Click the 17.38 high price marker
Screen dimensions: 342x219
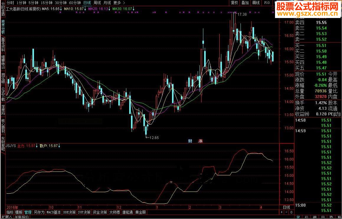tap(242, 14)
